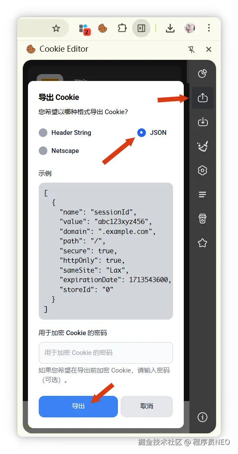Open the browser extensions puzzle icon
This screenshot has width=238, height=454.
[x=122, y=28]
